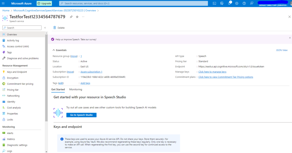
Task: Collapse the left sidebar with double chevron
Action: click(x=45, y=28)
